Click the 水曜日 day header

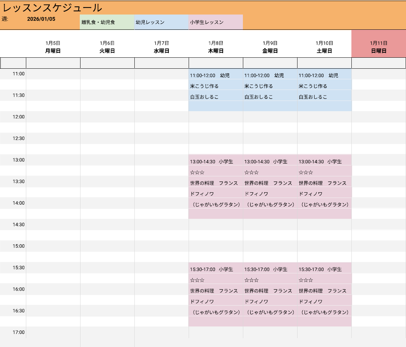pyautogui.click(x=161, y=51)
